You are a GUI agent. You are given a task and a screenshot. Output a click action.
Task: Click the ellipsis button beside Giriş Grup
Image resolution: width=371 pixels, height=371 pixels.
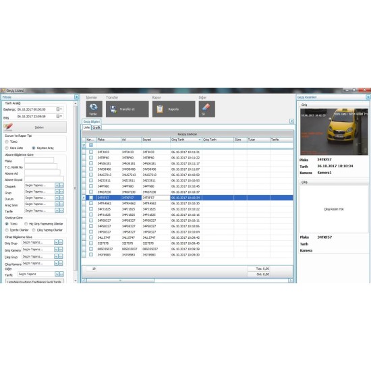pos(61,242)
